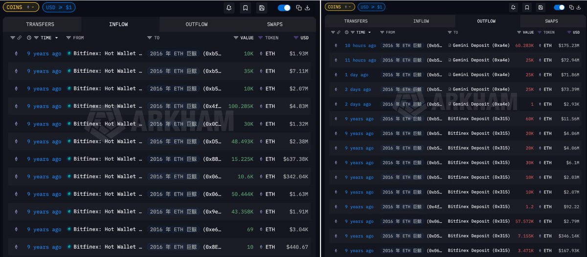This screenshot has width=587, height=257.
Task: Open the (0x0C… address in the $1.32M row
Action: (213, 124)
